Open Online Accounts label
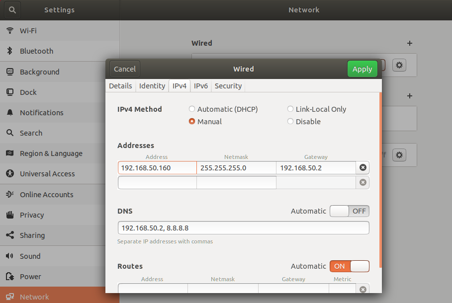Viewport: 452px width, 303px height. click(x=46, y=194)
